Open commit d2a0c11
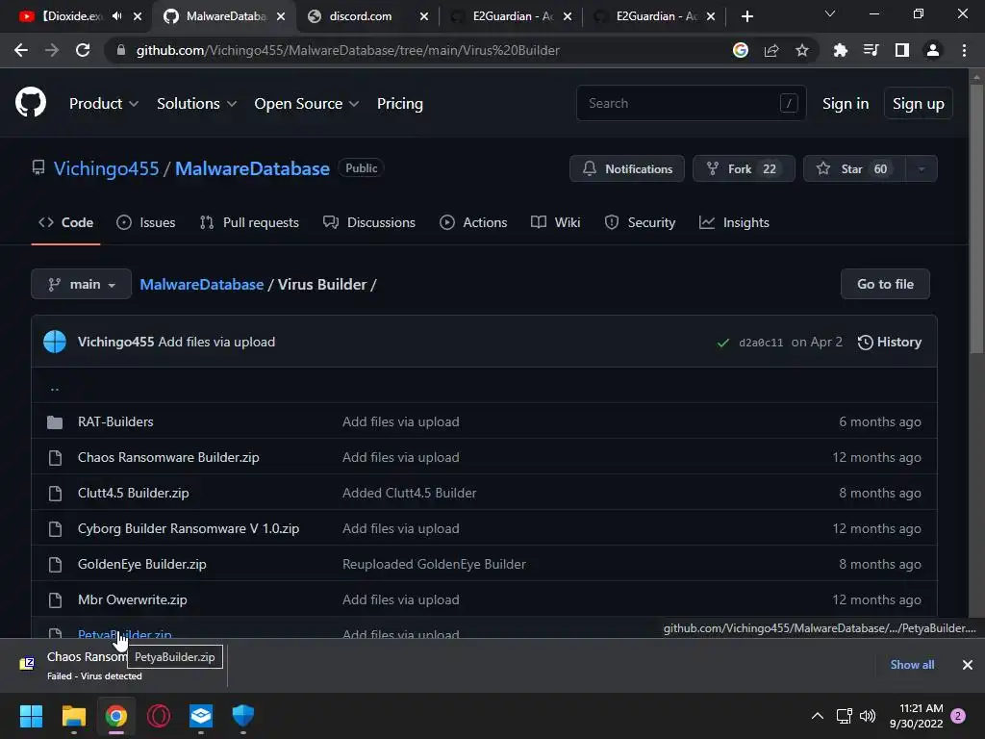Screen dimensions: 985x739 click(x=761, y=343)
